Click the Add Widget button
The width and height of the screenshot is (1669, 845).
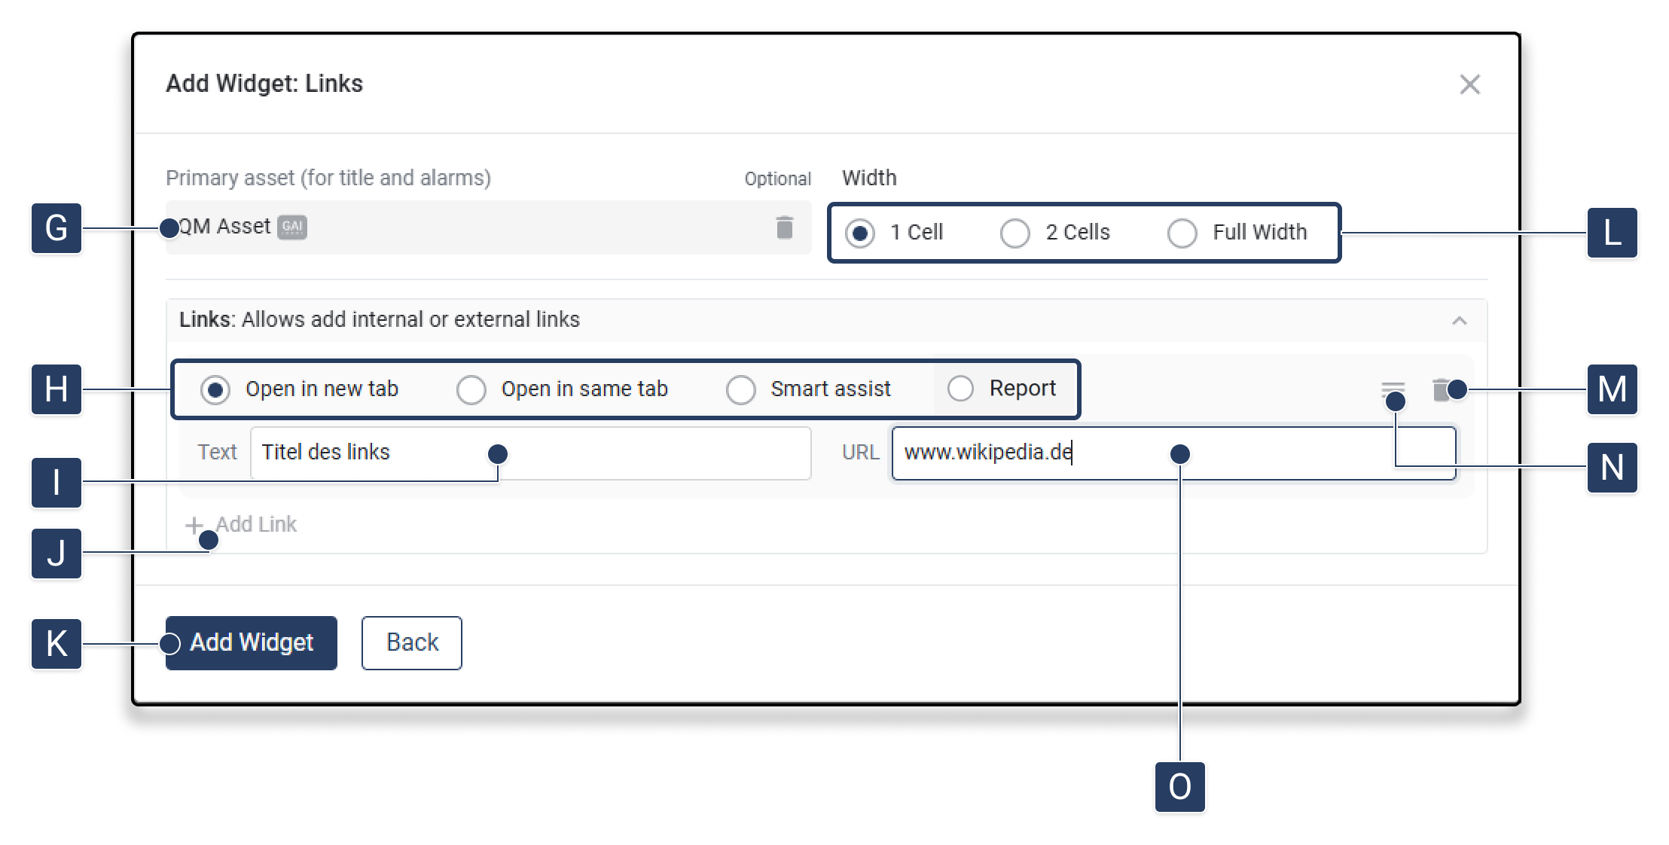pyautogui.click(x=252, y=643)
